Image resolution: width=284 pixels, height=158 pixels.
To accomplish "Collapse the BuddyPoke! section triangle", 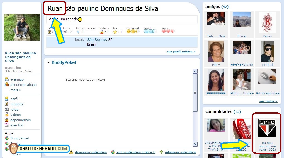I will point(48,62).
